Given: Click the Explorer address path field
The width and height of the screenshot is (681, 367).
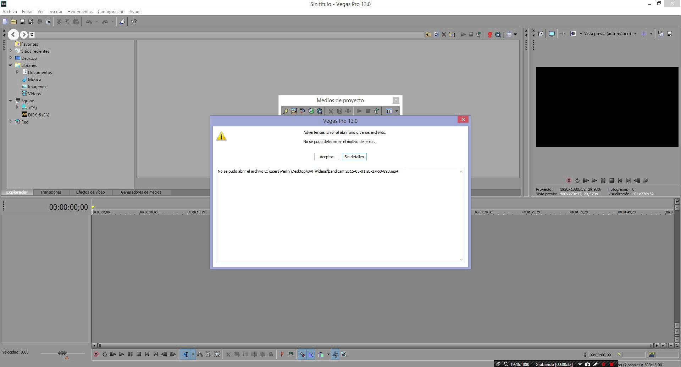Looking at the screenshot, I should (229, 34).
